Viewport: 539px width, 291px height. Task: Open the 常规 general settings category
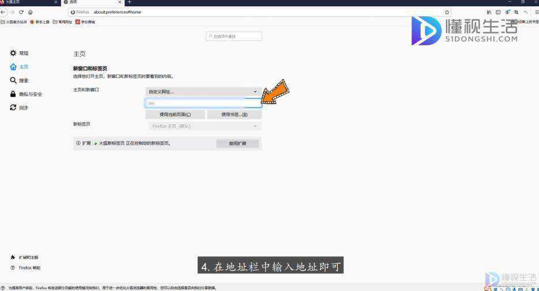[x=19, y=53]
